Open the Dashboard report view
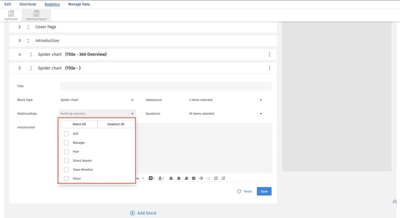Image resolution: width=400 pixels, height=218 pixels. [11, 15]
